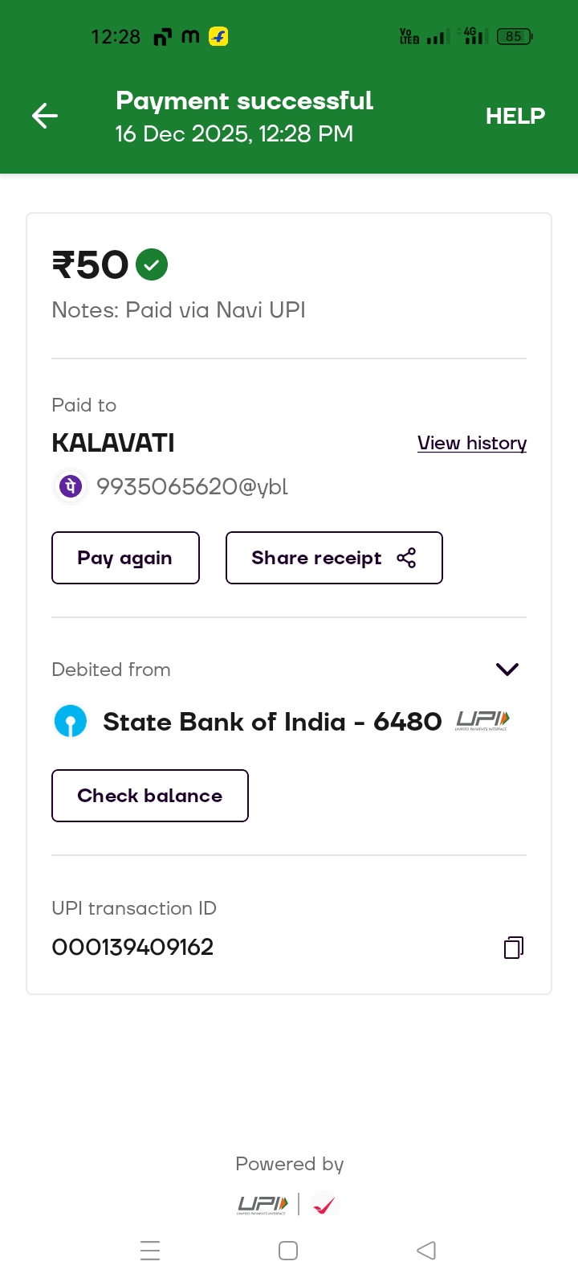The height and width of the screenshot is (1286, 578).
Task: Tap the back arrow in header
Action: tap(45, 116)
